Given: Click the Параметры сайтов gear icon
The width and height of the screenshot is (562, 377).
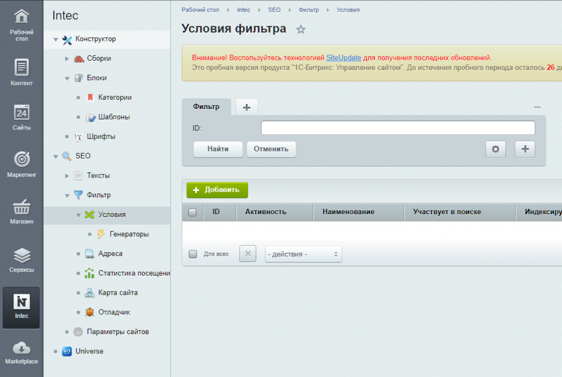Looking at the screenshot, I should pos(78,332).
